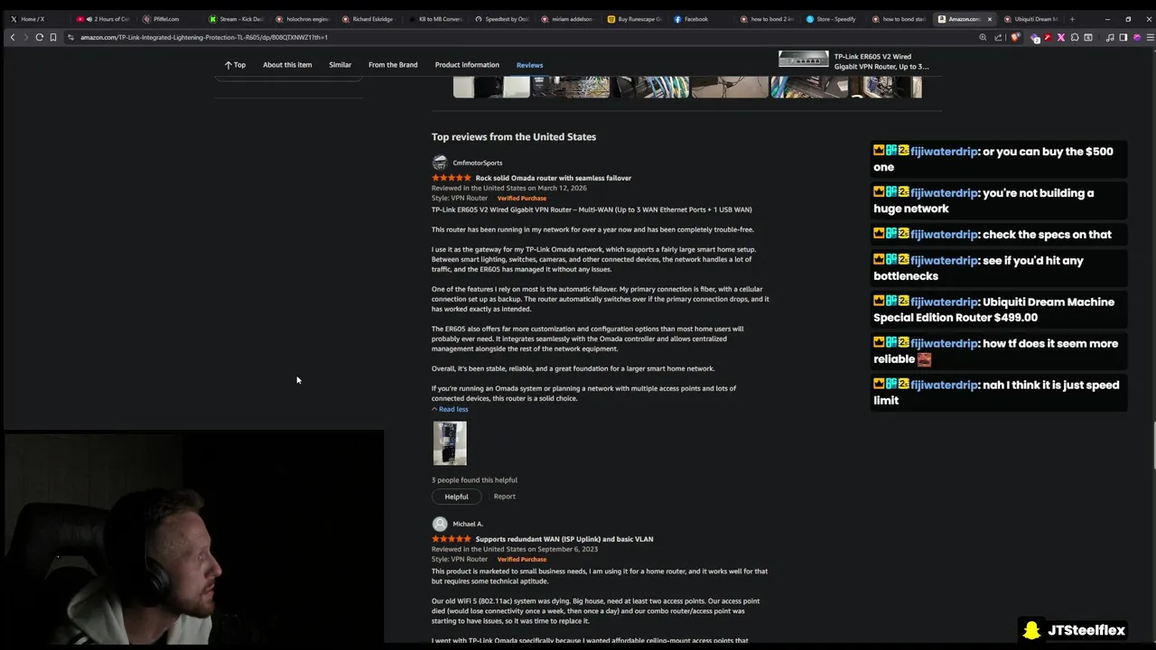Go to About this item section
1156x650 pixels.
pyautogui.click(x=287, y=65)
